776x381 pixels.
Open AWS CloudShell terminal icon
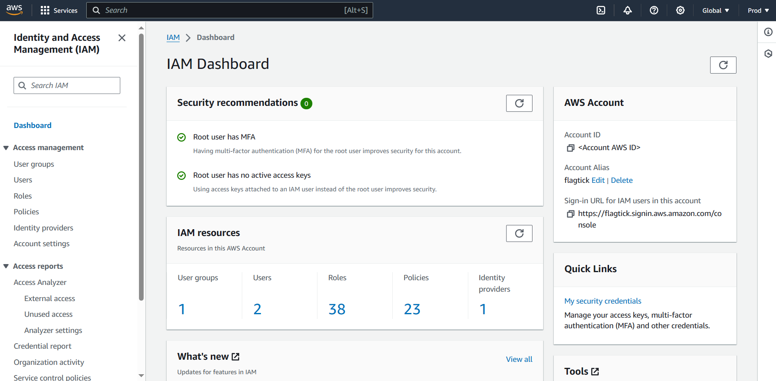point(601,10)
